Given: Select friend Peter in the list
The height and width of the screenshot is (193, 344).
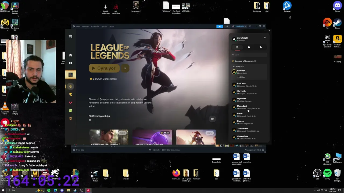Looking at the screenshot, I should tap(249, 115).
